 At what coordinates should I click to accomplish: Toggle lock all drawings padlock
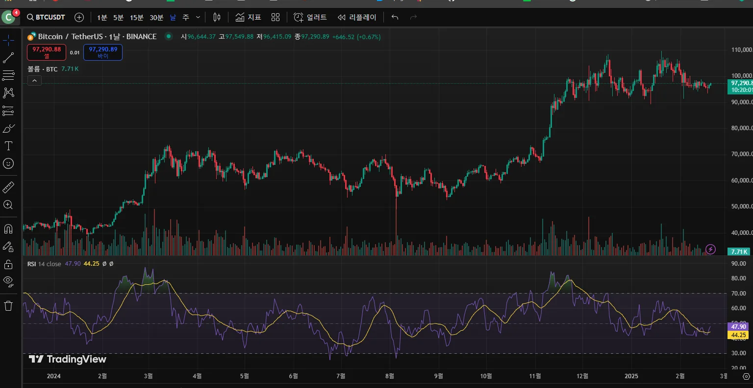coord(8,264)
